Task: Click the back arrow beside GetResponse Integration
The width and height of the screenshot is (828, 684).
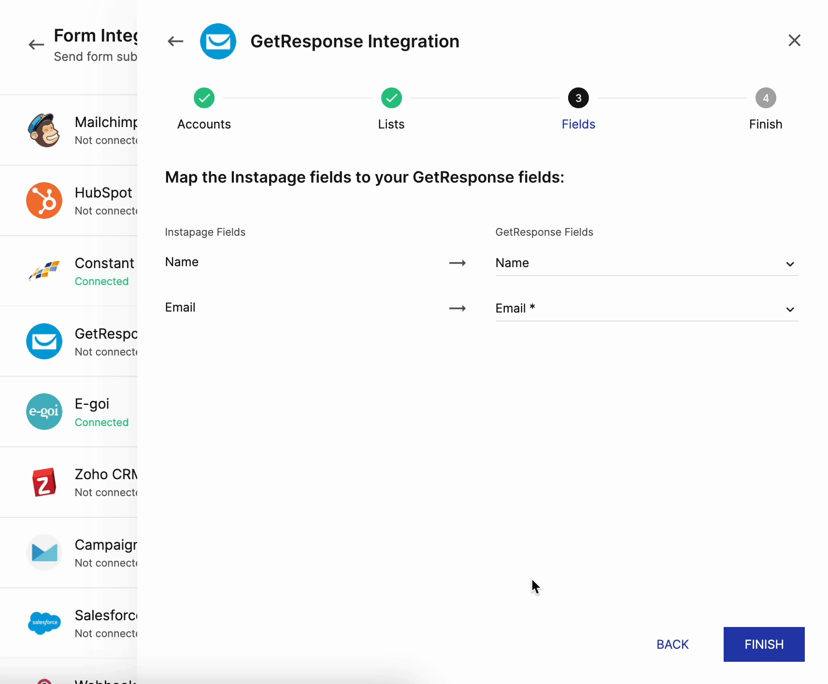Action: (x=175, y=42)
